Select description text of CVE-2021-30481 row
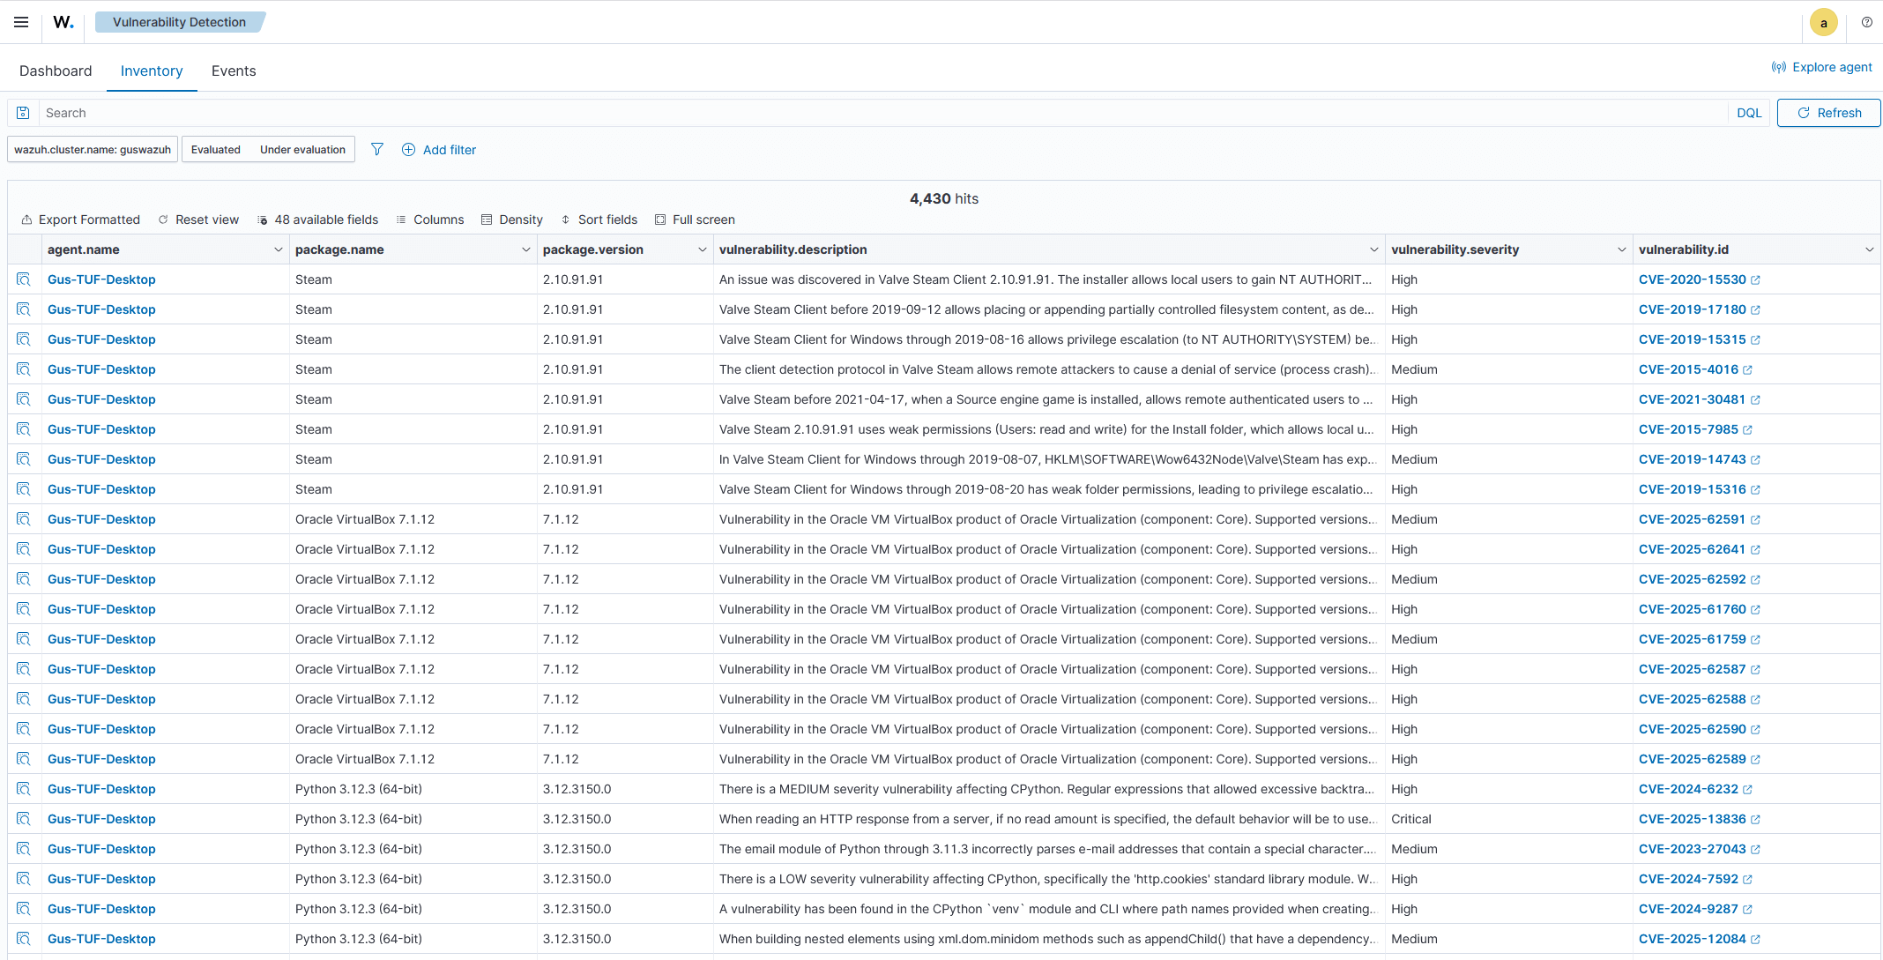 [1046, 399]
